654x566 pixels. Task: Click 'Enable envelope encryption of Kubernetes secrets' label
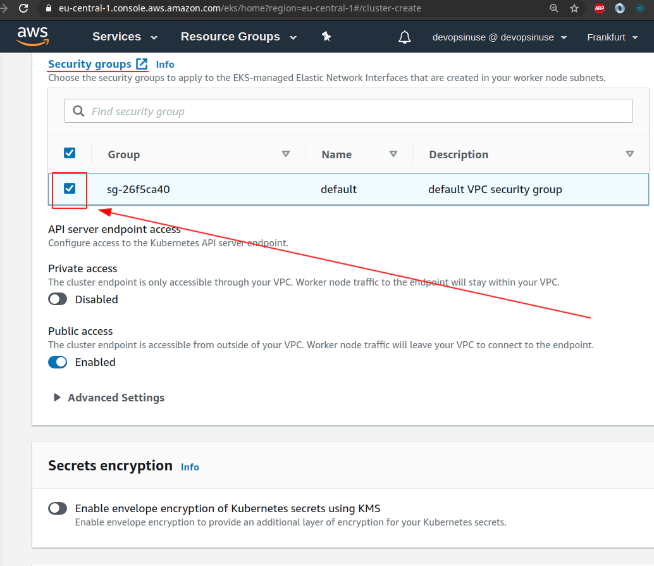[x=228, y=508]
